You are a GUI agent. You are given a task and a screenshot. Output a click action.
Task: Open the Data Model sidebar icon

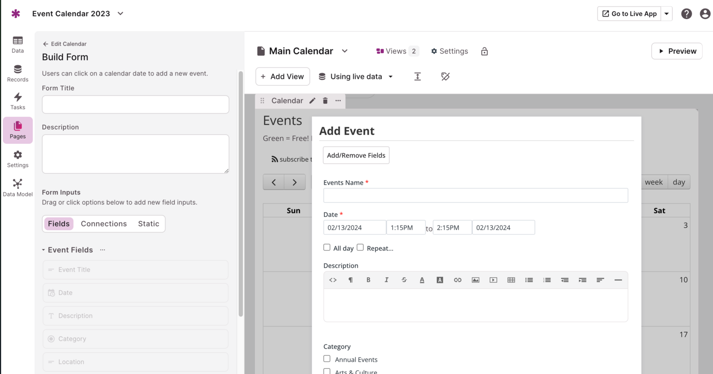click(18, 184)
